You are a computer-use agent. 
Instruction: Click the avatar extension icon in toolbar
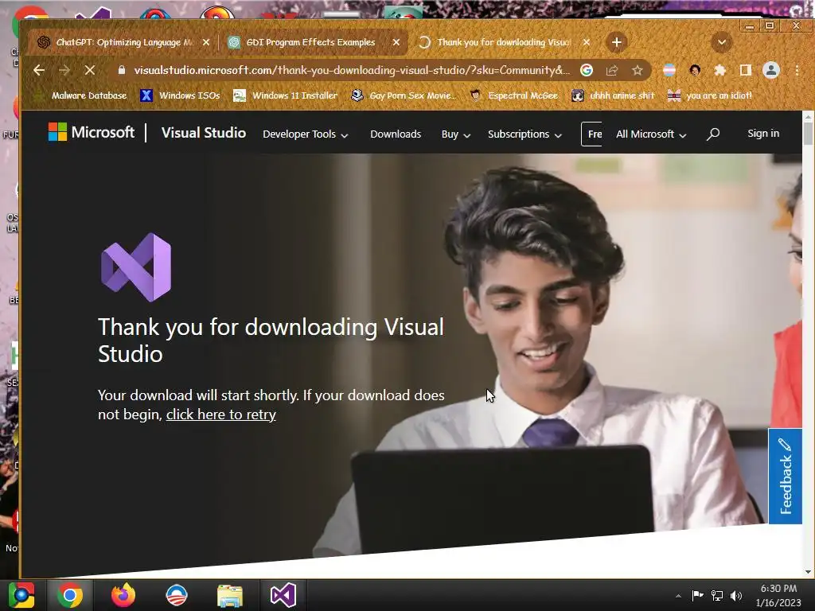[695, 70]
